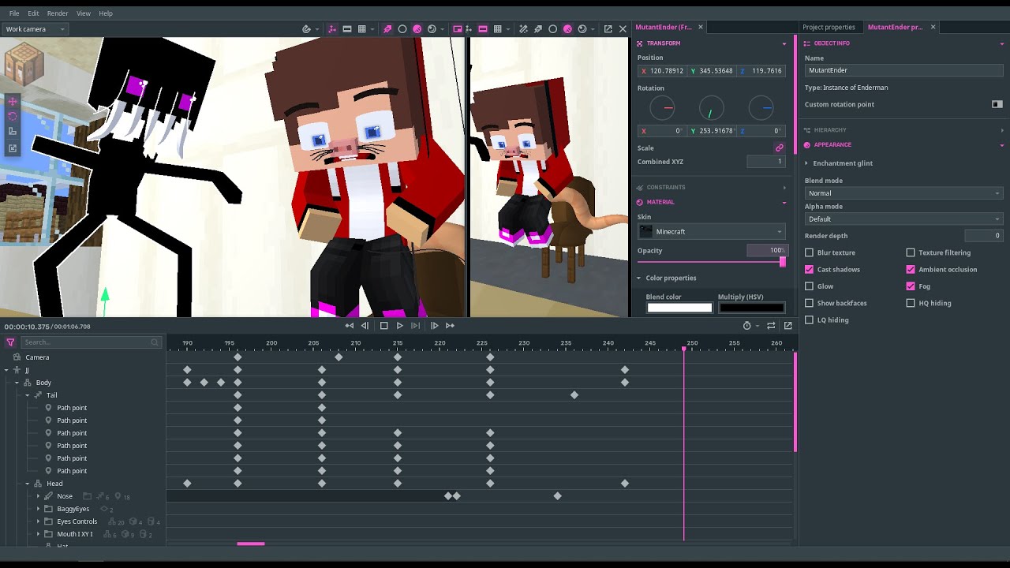Uncheck the Fog checkbox
The width and height of the screenshot is (1010, 568).
click(911, 286)
